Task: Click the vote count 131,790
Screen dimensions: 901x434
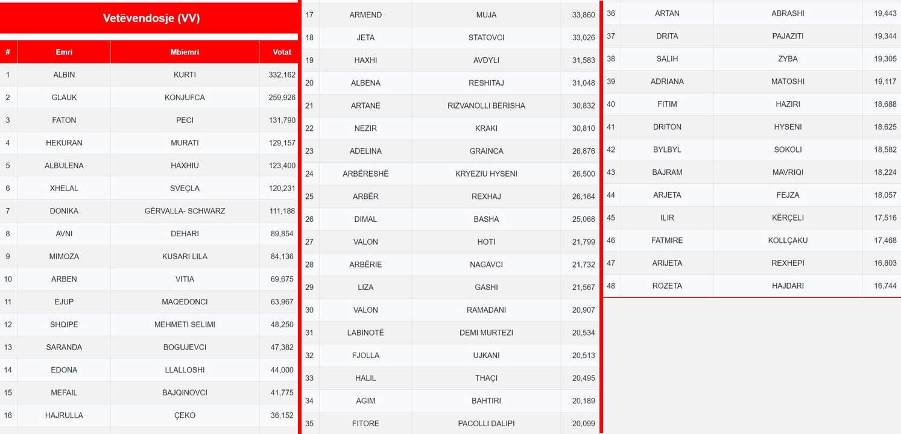Action: tap(282, 120)
